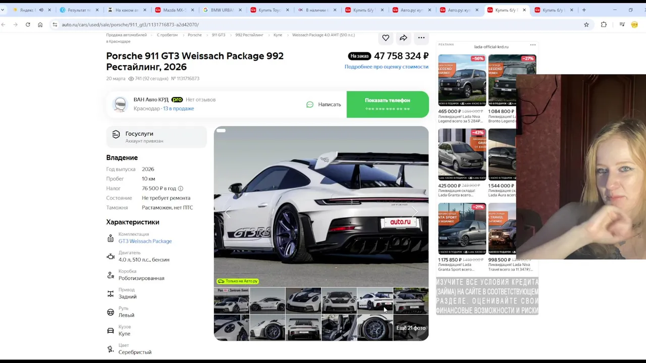This screenshot has width=646, height=363.
Task: Open the Купе breadcrumb link
Action: 278,35
